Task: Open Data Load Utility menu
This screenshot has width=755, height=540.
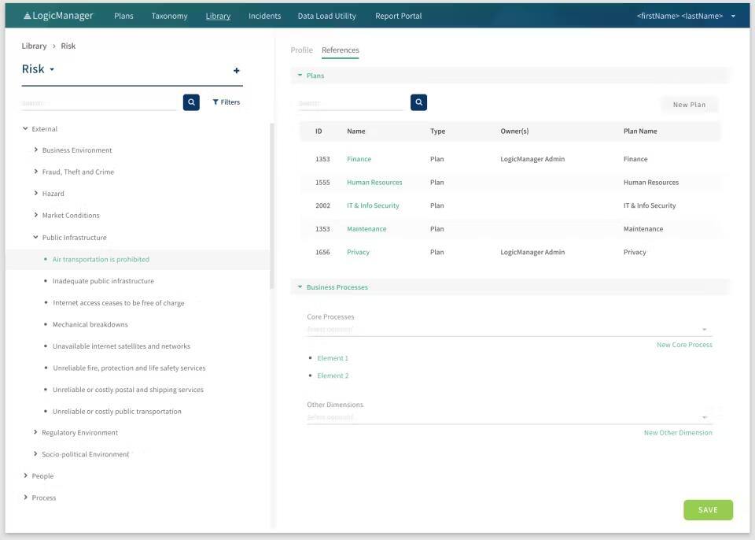Action: (x=327, y=16)
